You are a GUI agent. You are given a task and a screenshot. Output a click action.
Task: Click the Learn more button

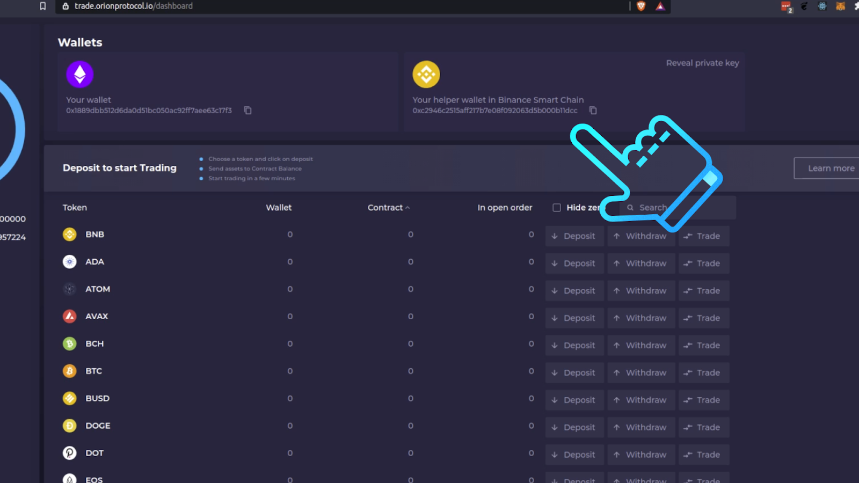[x=827, y=169]
